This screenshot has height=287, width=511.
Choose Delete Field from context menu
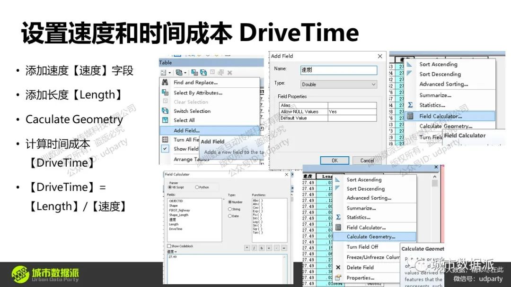pos(360,267)
